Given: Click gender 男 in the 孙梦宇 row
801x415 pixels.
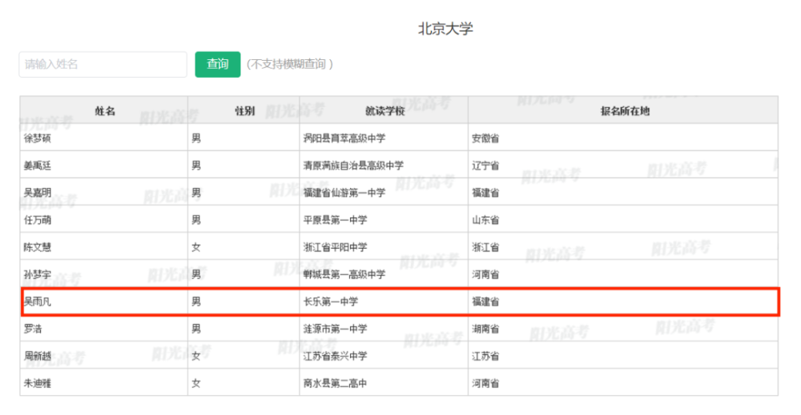Looking at the screenshot, I should [196, 274].
